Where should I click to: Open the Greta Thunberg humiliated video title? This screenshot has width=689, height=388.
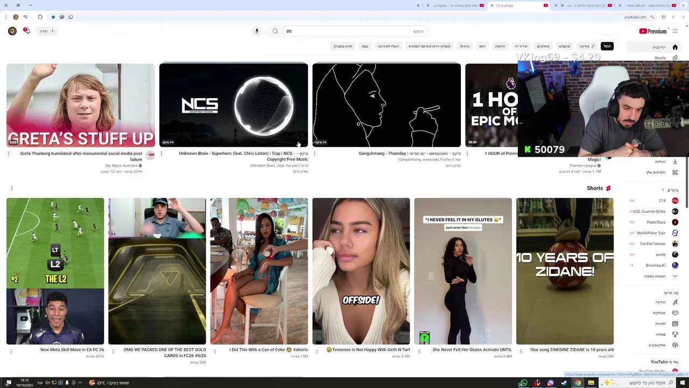pos(81,156)
